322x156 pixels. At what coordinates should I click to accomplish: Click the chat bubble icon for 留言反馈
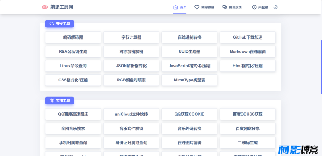click(x=225, y=7)
